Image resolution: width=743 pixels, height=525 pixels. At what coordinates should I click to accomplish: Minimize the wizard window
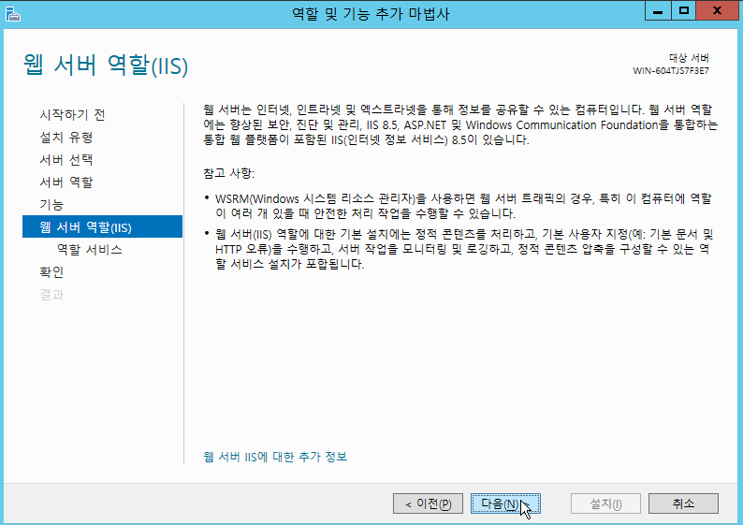(x=658, y=11)
